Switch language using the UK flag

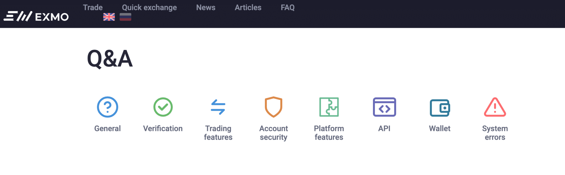point(109,17)
